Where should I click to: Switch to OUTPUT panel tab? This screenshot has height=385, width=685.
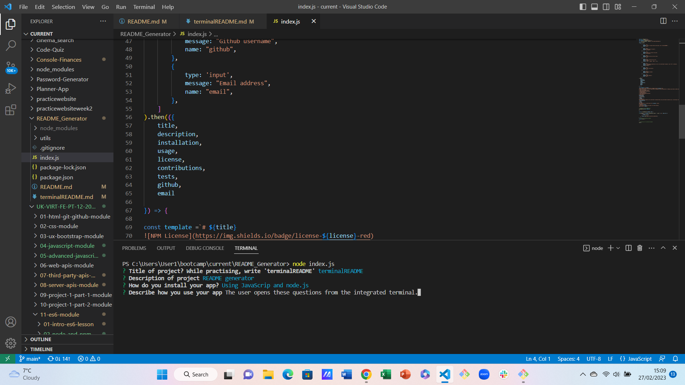tap(166, 248)
